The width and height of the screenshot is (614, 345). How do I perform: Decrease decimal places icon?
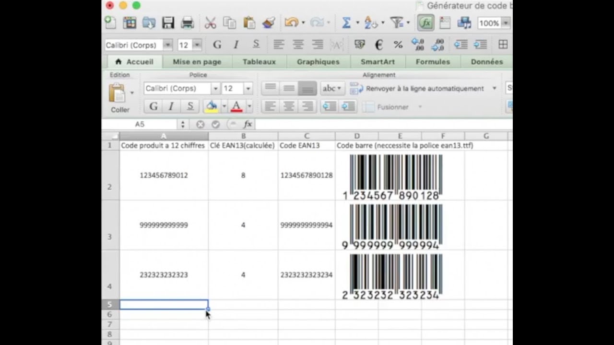tap(437, 45)
